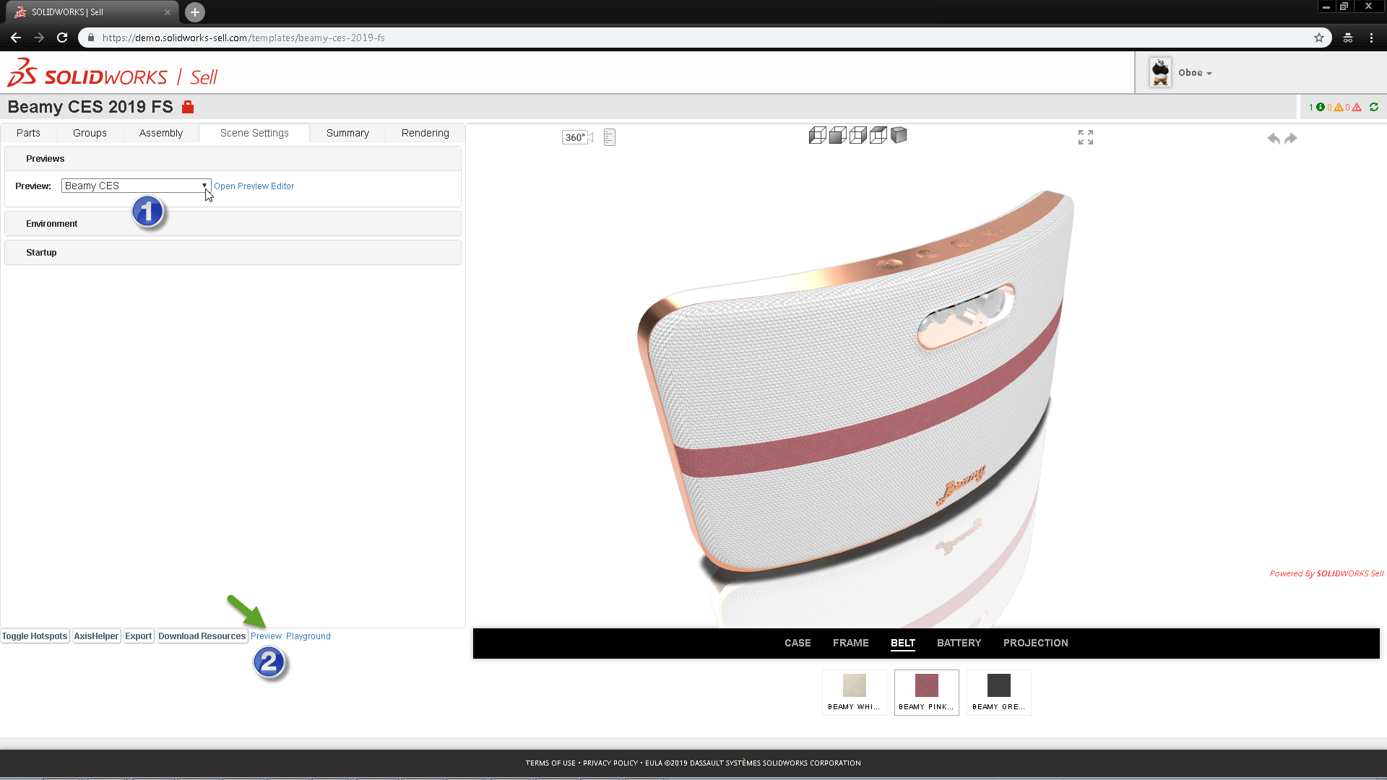Click the orange warning status icon
Screen dimensions: 1387x780
click(1339, 107)
